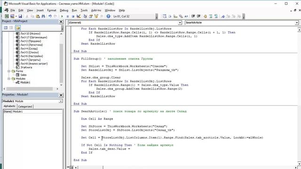Select ЭтаКнига in the project tree
Viewport: 301px width, 169px height.
(x=26, y=68)
